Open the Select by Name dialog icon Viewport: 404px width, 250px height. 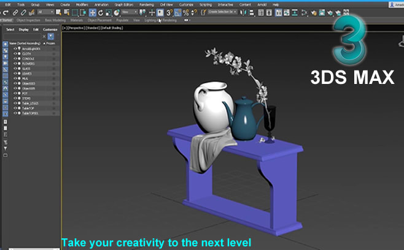pyautogui.click(x=67, y=12)
